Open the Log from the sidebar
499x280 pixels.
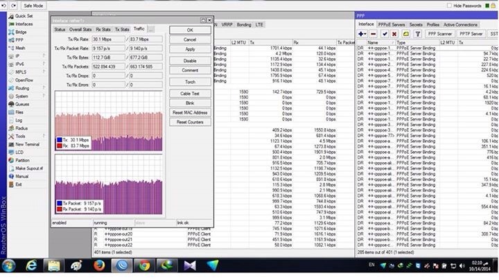pos(16,121)
